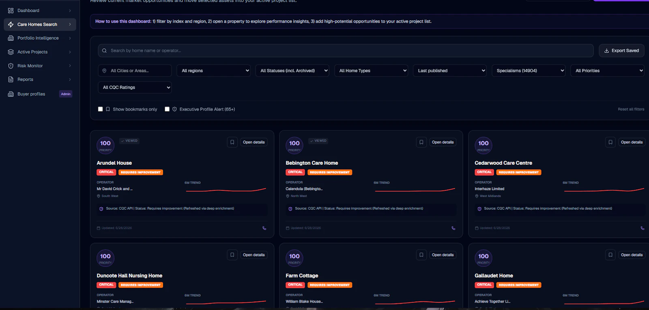Open Portfolio Intelligence section

click(x=40, y=38)
